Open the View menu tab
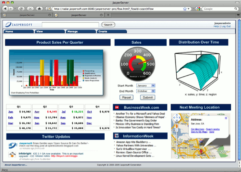 click(x=50, y=31)
